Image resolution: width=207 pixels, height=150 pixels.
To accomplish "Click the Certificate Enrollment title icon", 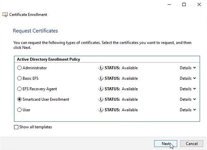I will pyautogui.click(x=5, y=15).
